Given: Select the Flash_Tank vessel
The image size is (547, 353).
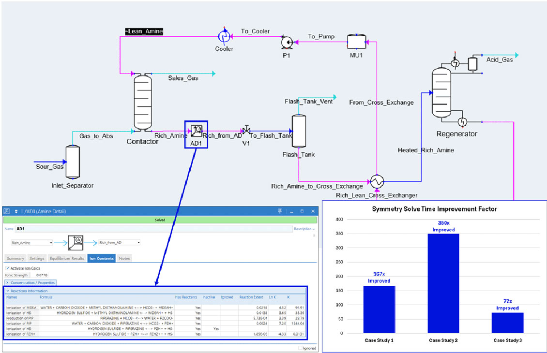Looking at the screenshot, I should (x=299, y=132).
